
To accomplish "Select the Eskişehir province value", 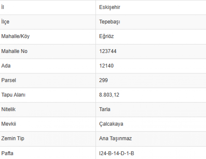I will (x=110, y=7).
